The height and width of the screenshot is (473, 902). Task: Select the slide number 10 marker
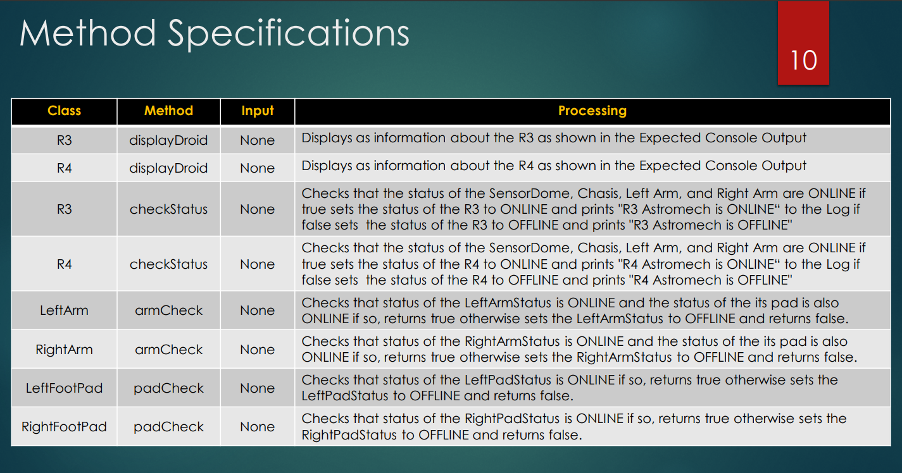pos(803,62)
